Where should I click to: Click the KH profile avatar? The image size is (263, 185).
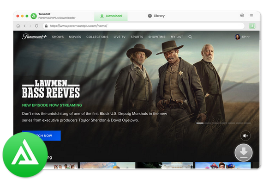pos(237,37)
